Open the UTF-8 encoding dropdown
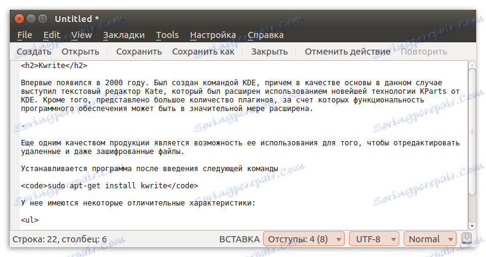486x257 pixels. click(374, 239)
